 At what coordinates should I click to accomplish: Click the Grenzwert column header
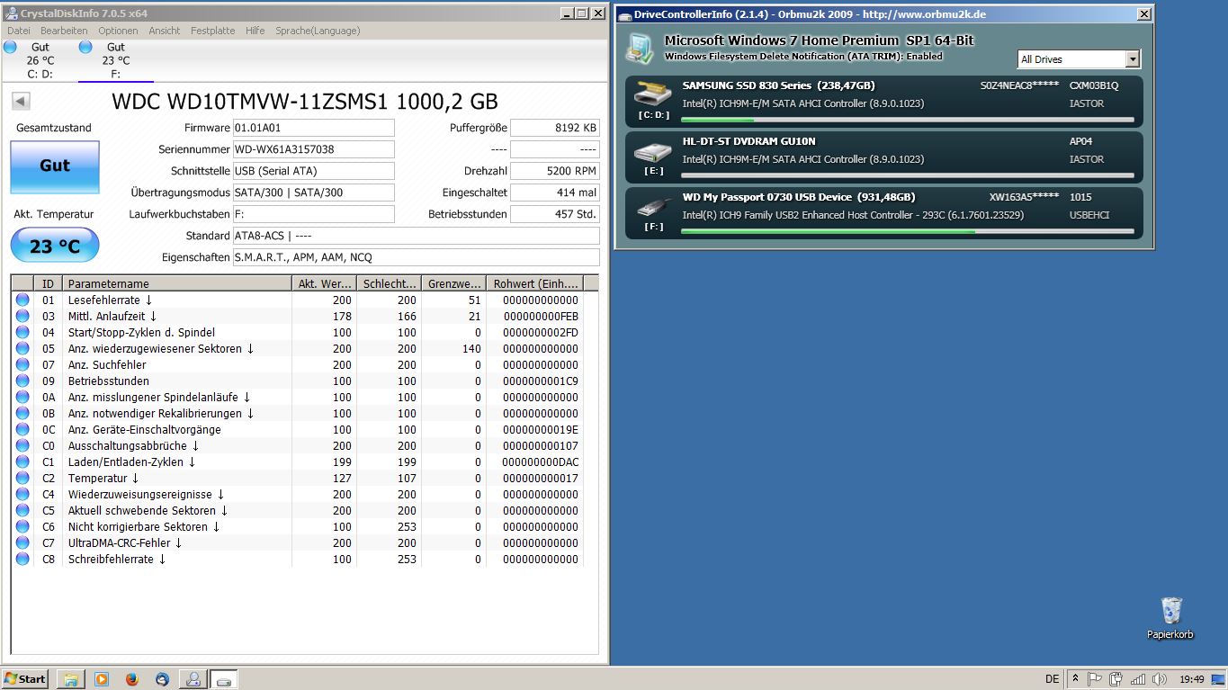point(453,283)
